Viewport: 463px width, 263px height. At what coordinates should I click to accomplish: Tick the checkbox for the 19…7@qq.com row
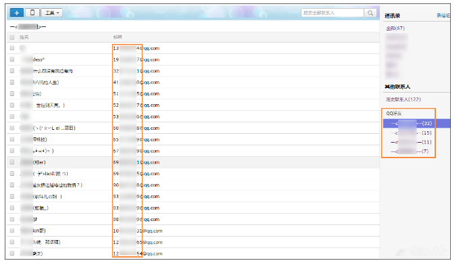coord(11,59)
